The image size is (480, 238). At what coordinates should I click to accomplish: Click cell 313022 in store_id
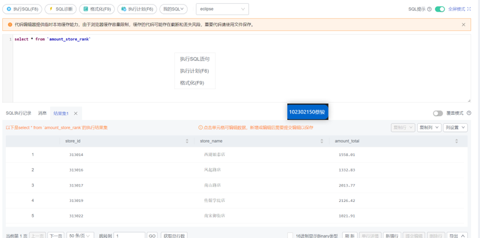pos(76,216)
